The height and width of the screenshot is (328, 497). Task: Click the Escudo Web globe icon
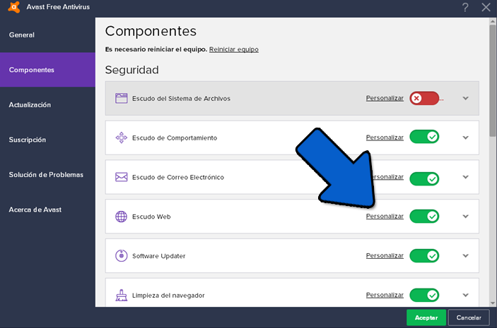point(121,217)
